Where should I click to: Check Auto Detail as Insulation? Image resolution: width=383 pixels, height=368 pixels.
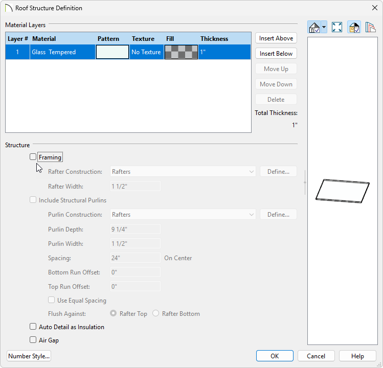click(x=33, y=327)
